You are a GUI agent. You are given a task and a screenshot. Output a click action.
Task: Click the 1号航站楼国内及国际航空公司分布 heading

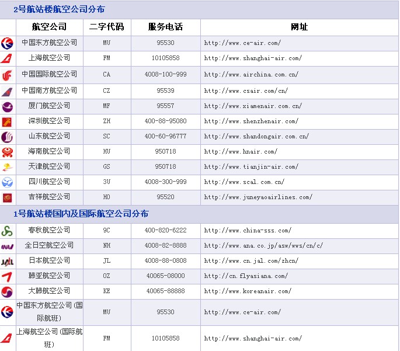click(81, 214)
